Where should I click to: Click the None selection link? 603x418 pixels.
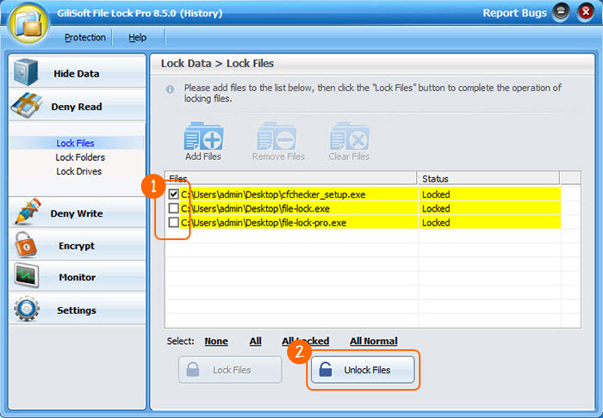coord(216,341)
